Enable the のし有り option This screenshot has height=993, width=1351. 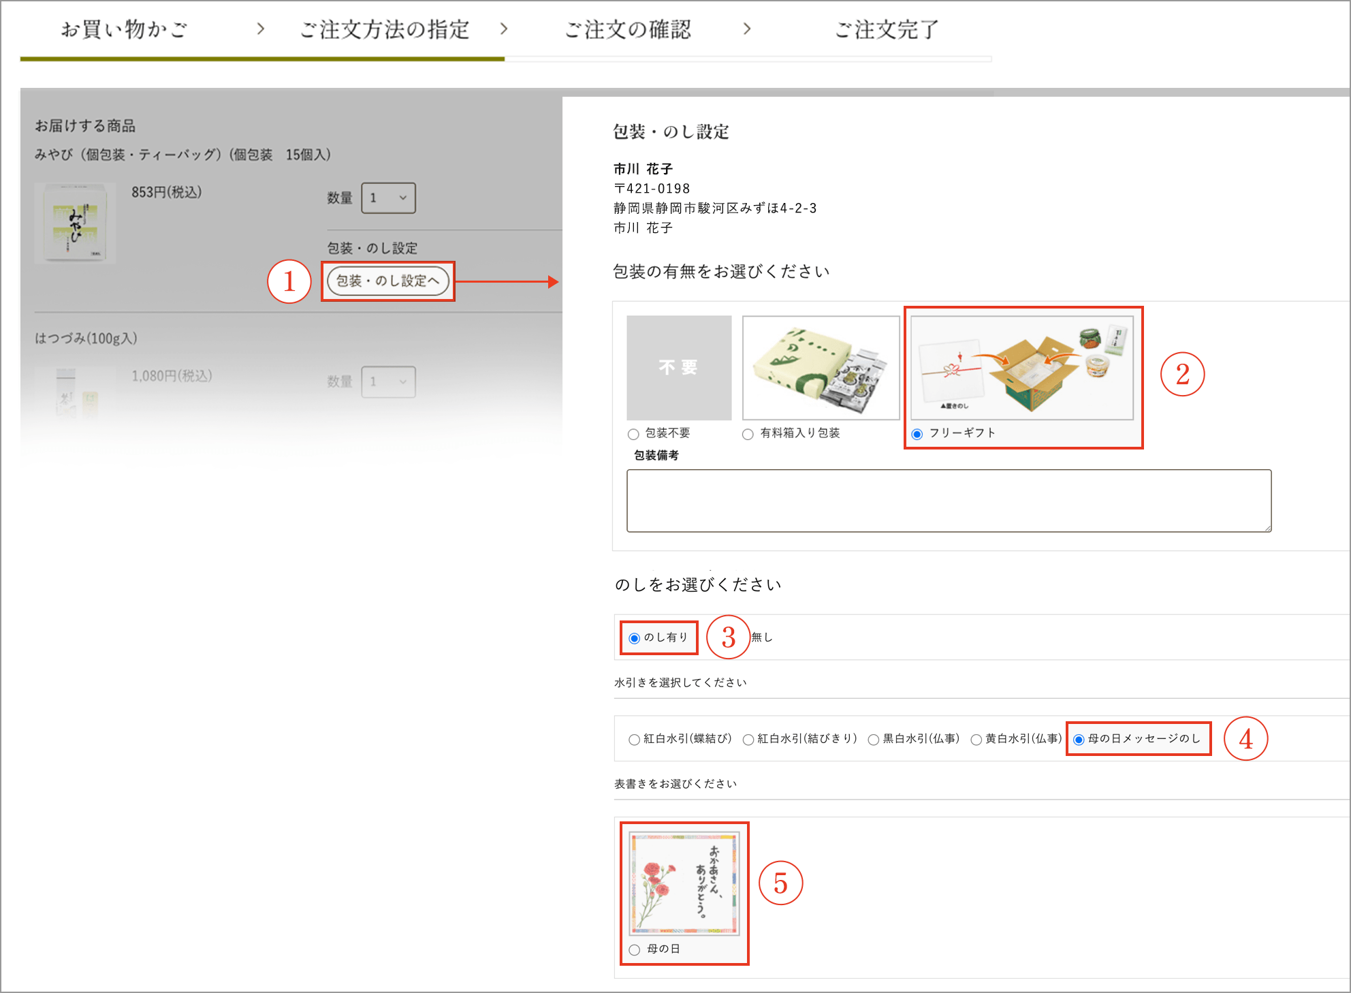(x=633, y=637)
